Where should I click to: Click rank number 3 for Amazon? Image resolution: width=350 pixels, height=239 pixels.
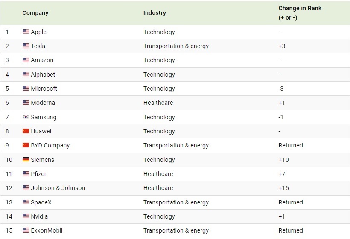tap(7, 60)
